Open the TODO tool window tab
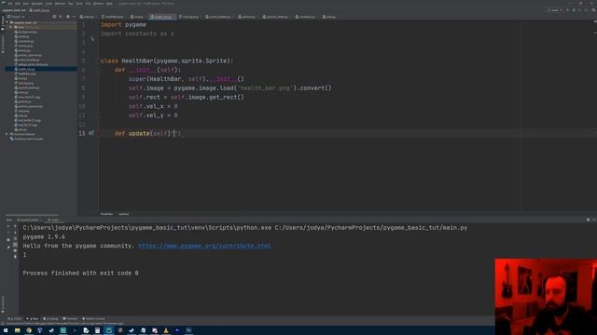The image size is (597, 335). coord(16,318)
